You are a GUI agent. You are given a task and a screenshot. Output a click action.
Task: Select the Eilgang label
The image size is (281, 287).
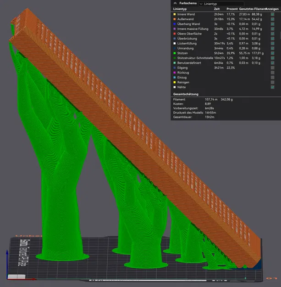tap(182, 68)
